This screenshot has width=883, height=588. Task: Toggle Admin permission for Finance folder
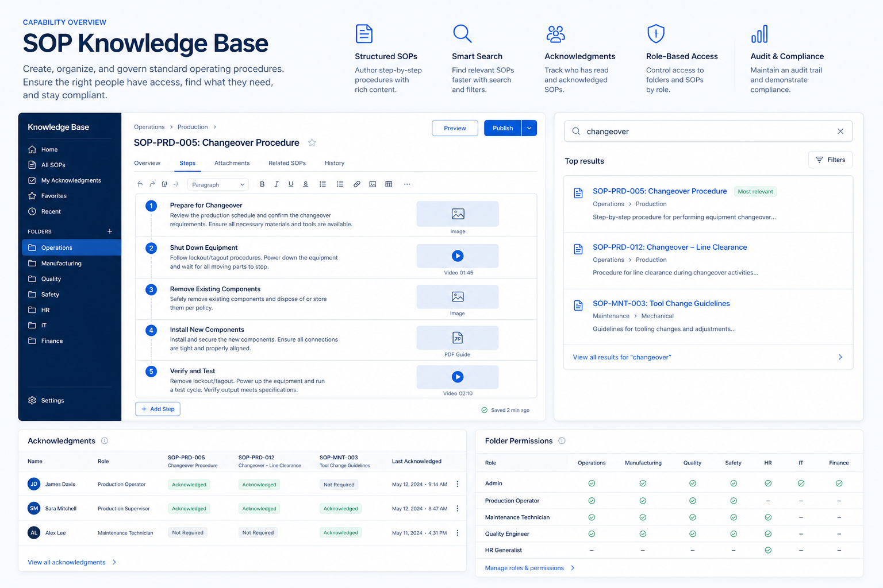[839, 483]
